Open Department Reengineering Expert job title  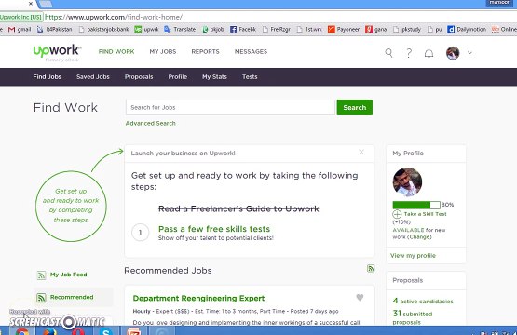[x=198, y=298]
